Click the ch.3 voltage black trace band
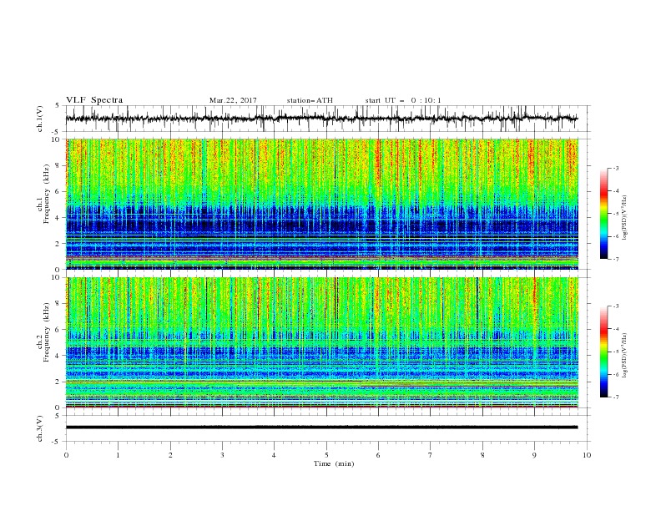The image size is (661, 511). click(321, 428)
